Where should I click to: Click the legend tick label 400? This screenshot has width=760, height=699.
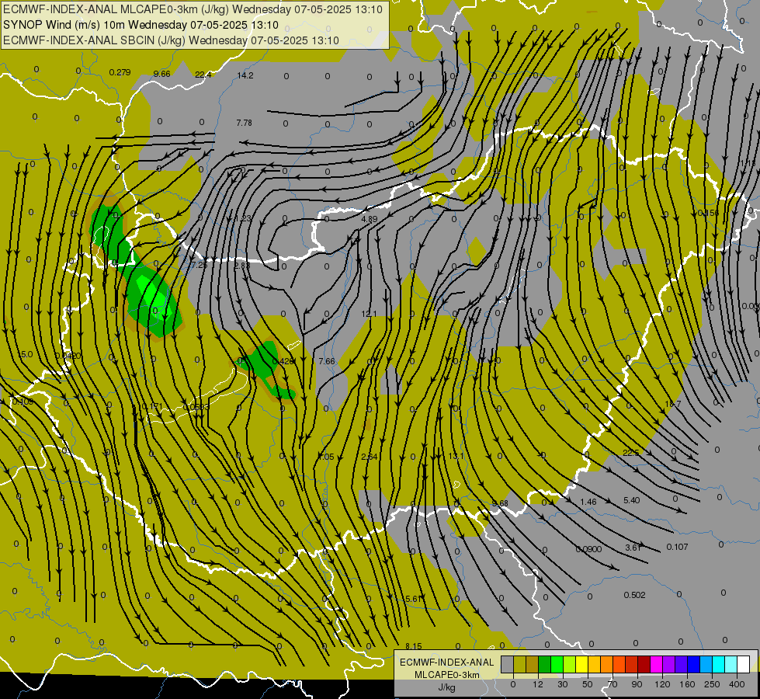pos(737,684)
